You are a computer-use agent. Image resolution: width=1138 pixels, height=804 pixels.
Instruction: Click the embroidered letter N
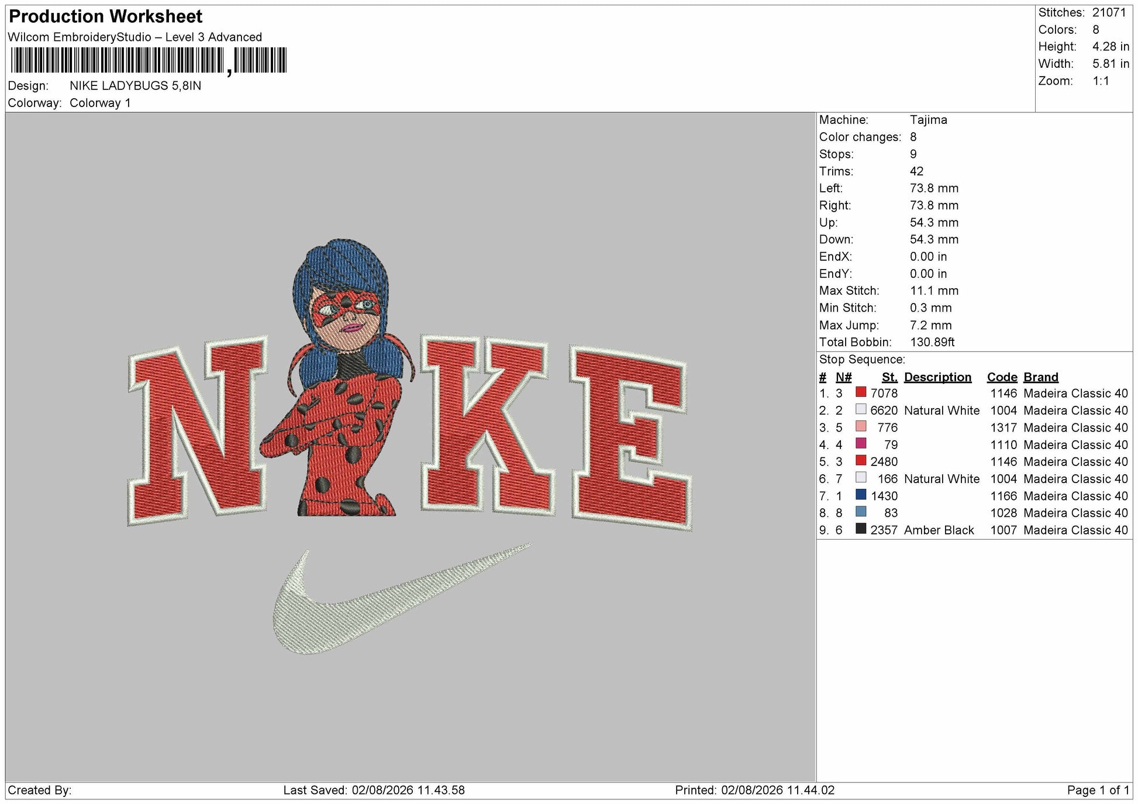click(x=198, y=431)
